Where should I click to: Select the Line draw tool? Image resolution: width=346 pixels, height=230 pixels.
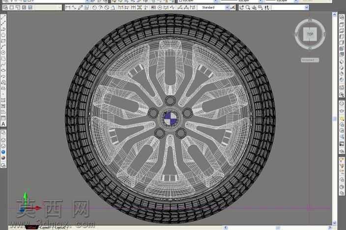pyautogui.click(x=3, y=18)
